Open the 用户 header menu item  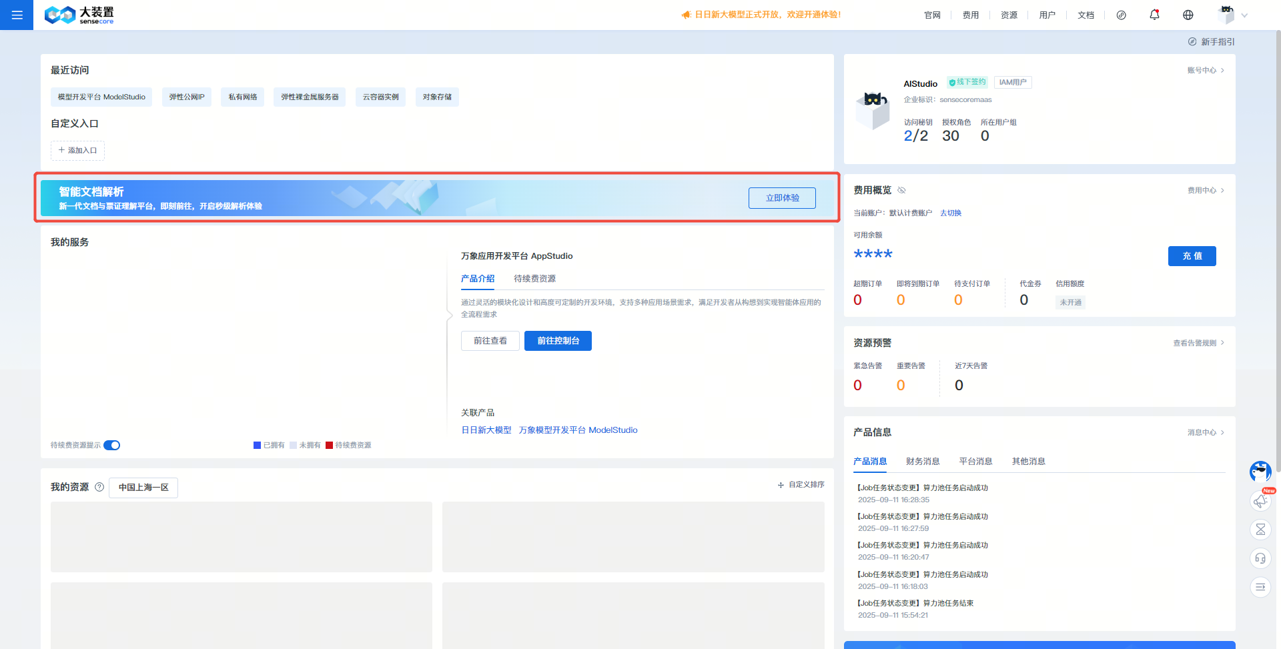click(1047, 15)
